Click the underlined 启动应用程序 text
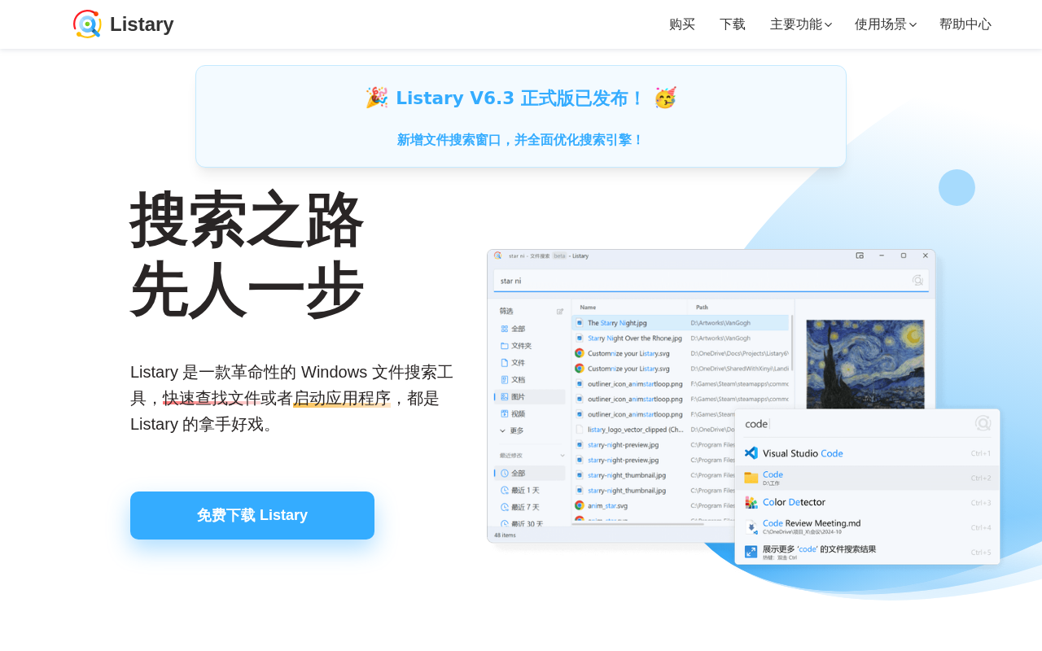This screenshot has height=651, width=1042. click(342, 398)
